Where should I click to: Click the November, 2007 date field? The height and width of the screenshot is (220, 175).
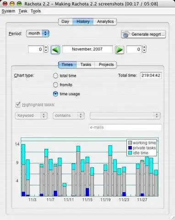coord(87,49)
